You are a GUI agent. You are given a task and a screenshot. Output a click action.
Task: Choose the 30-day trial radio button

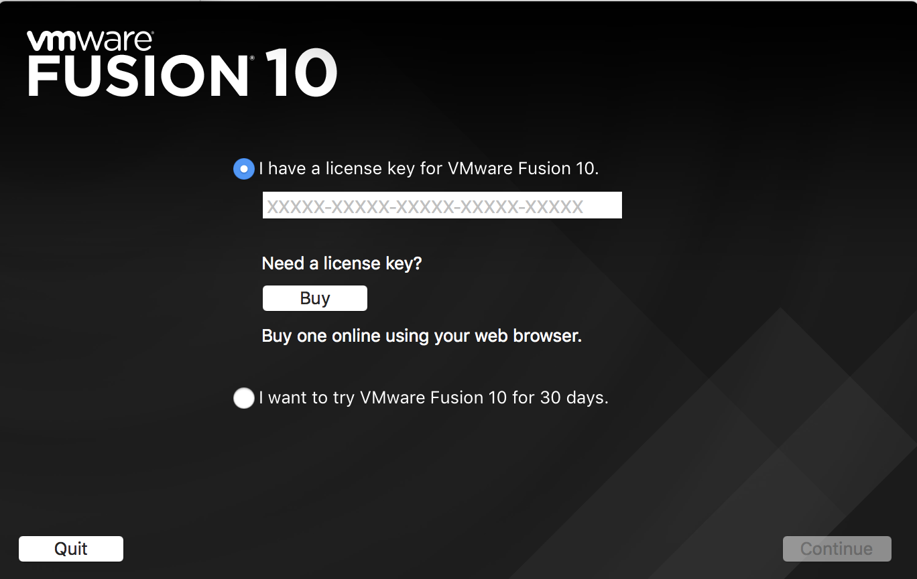[243, 398]
